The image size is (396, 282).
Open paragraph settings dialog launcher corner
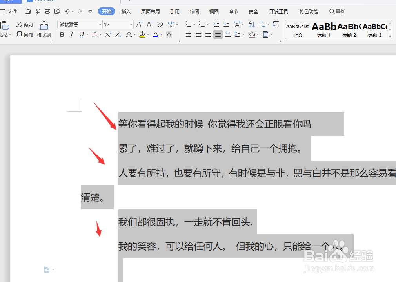coord(280,42)
